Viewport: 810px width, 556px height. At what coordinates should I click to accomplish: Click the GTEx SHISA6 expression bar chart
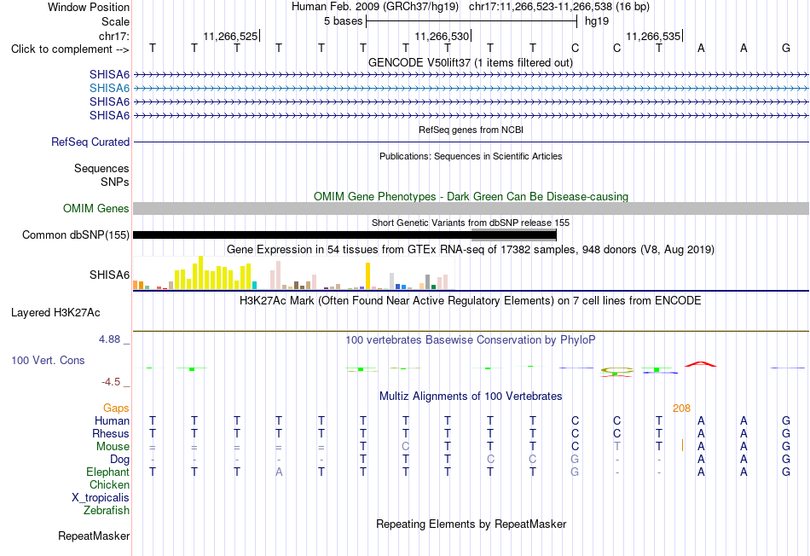coord(293,273)
